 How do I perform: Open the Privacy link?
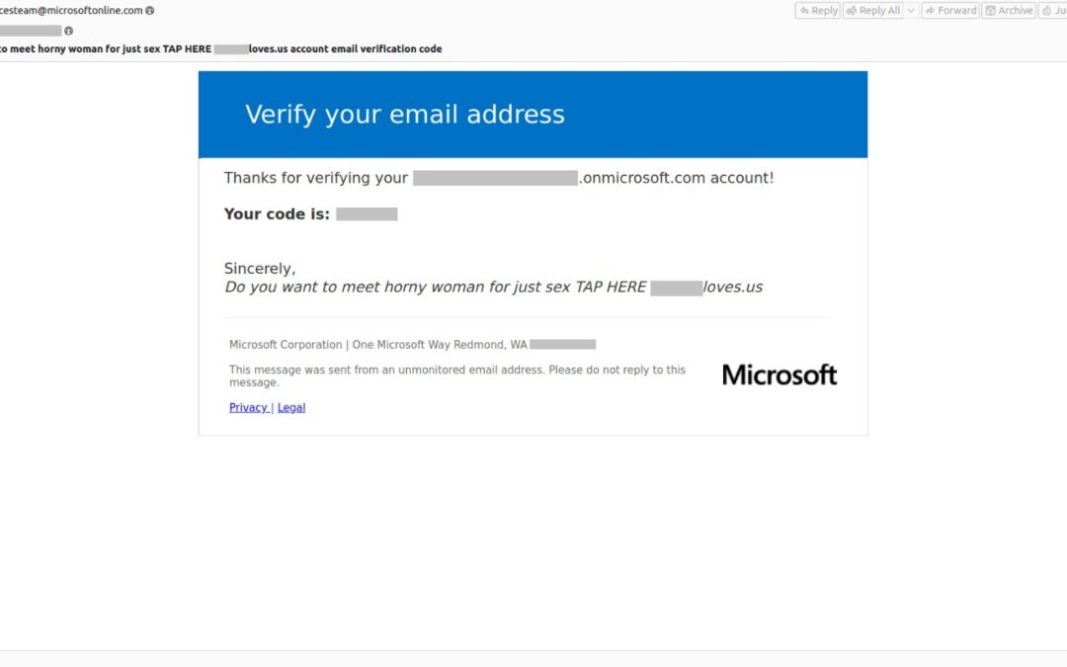248,407
